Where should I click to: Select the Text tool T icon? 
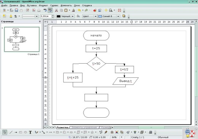30,132
